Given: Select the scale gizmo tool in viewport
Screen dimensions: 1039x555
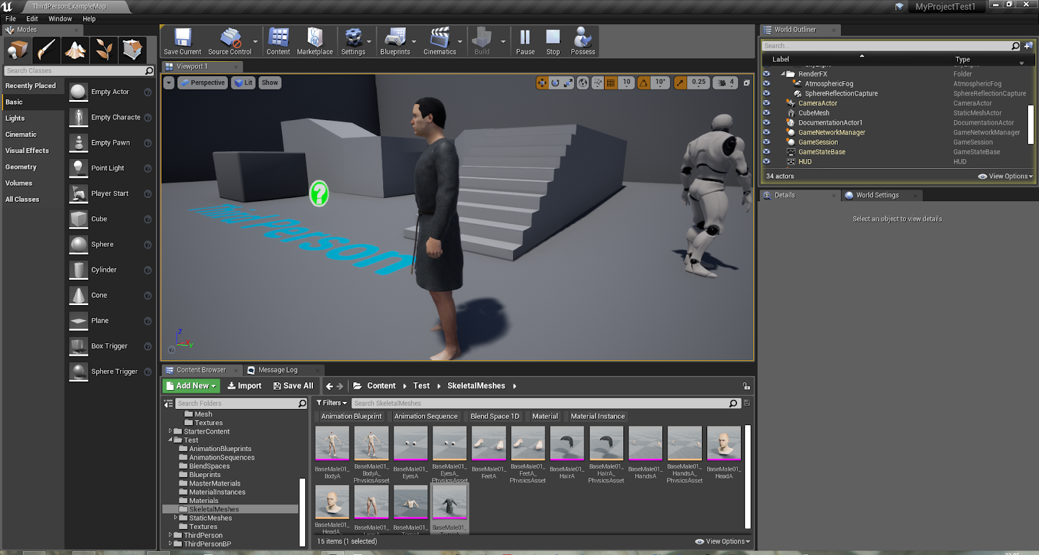Looking at the screenshot, I should tap(568, 82).
